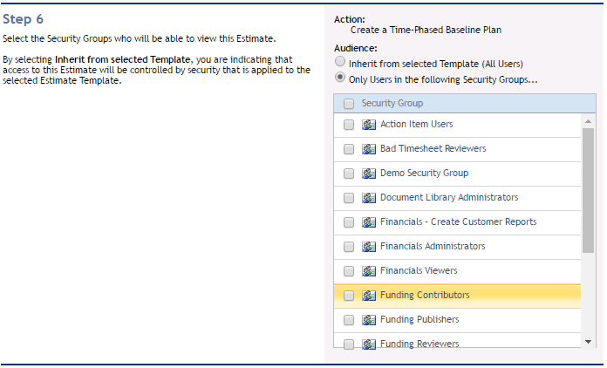Click the Funding Publishers group icon

(x=369, y=320)
